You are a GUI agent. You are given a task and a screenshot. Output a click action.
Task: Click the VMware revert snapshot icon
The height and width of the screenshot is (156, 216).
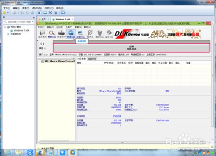coord(27,12)
